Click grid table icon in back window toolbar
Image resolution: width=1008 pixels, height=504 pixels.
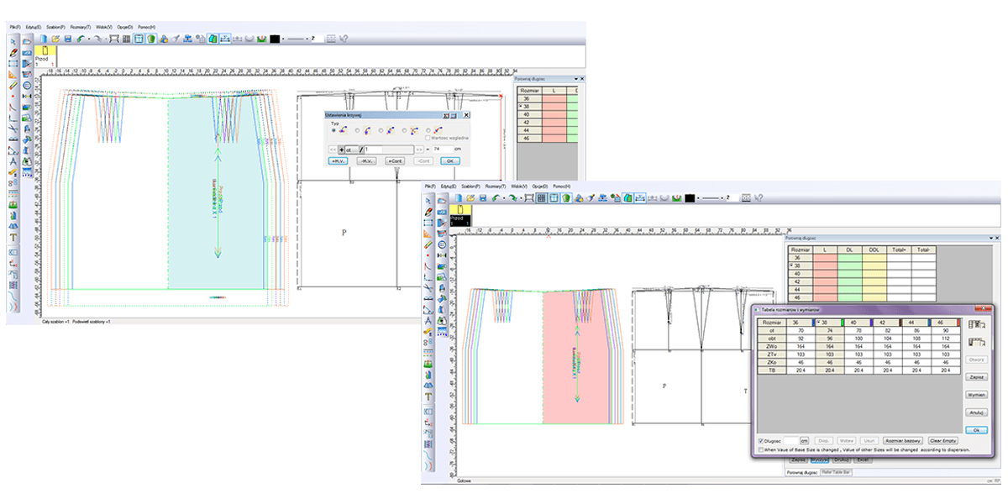tap(126, 39)
